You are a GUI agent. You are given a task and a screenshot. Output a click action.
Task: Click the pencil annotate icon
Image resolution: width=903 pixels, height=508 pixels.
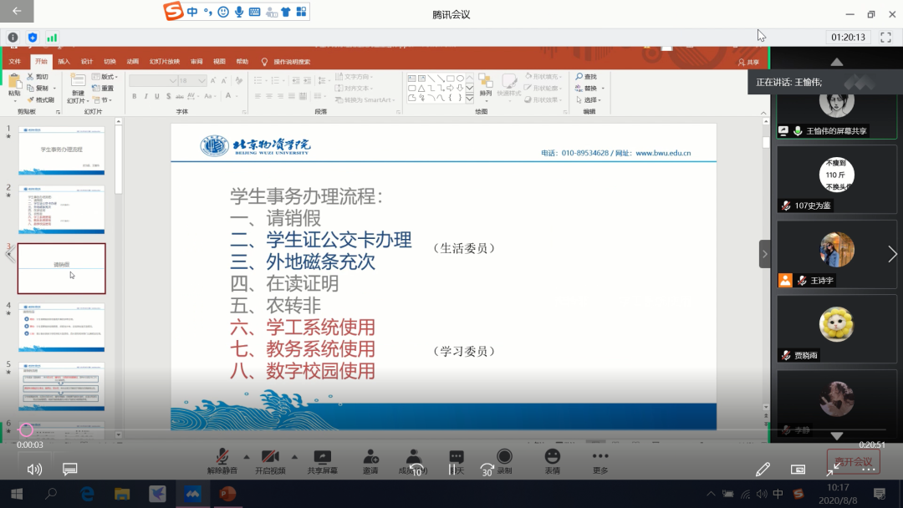click(763, 470)
